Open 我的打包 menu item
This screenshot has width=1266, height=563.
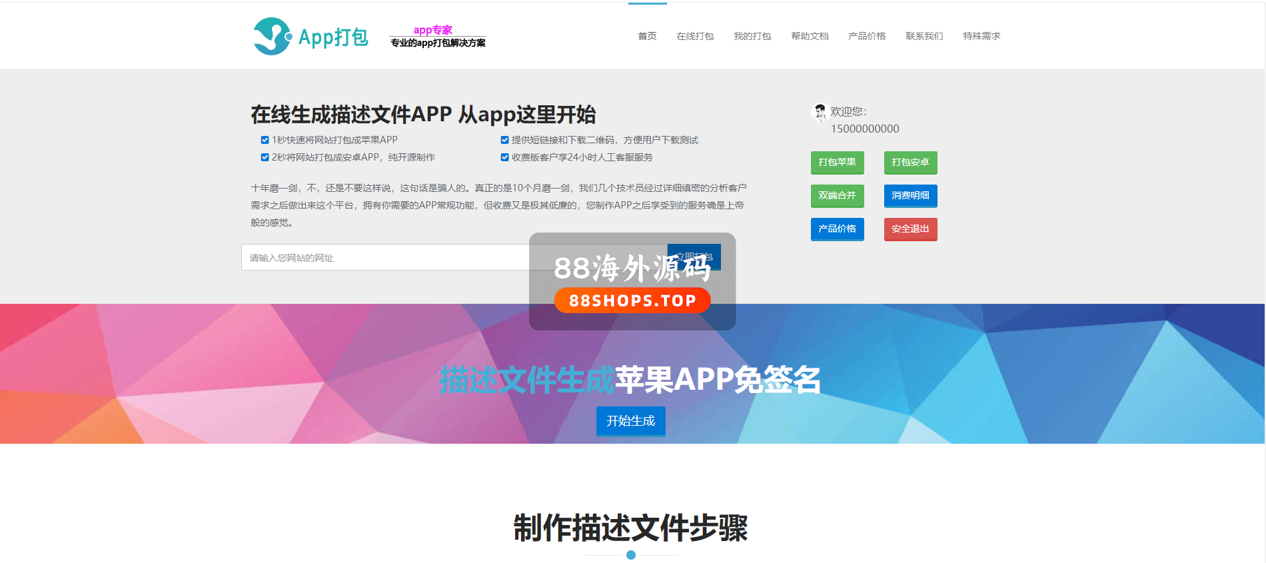click(x=752, y=36)
